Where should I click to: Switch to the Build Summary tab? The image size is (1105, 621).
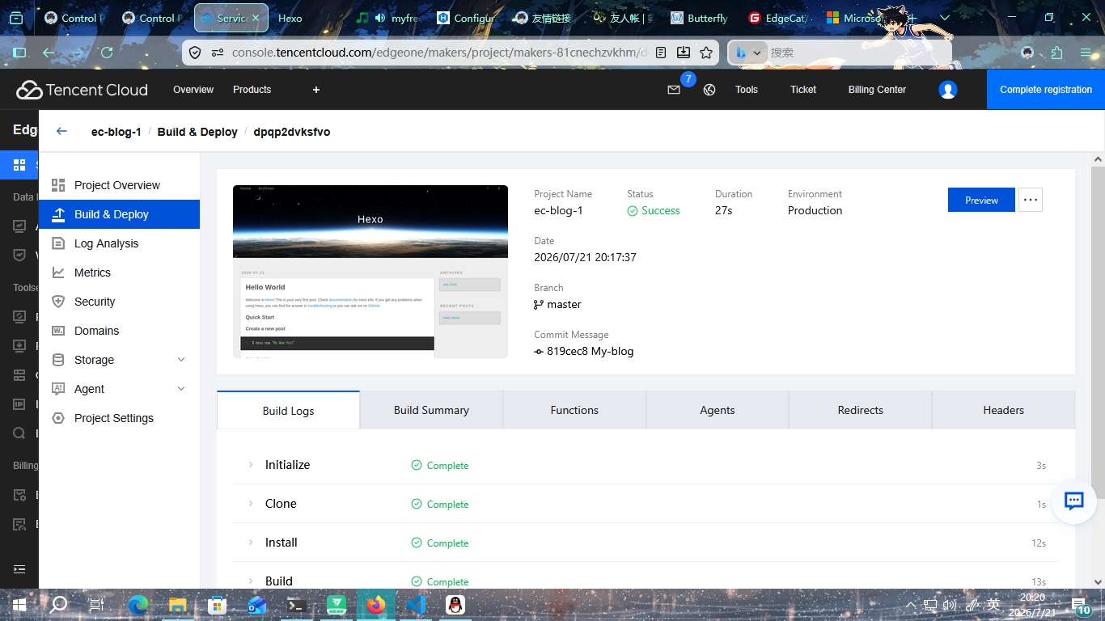click(x=431, y=410)
